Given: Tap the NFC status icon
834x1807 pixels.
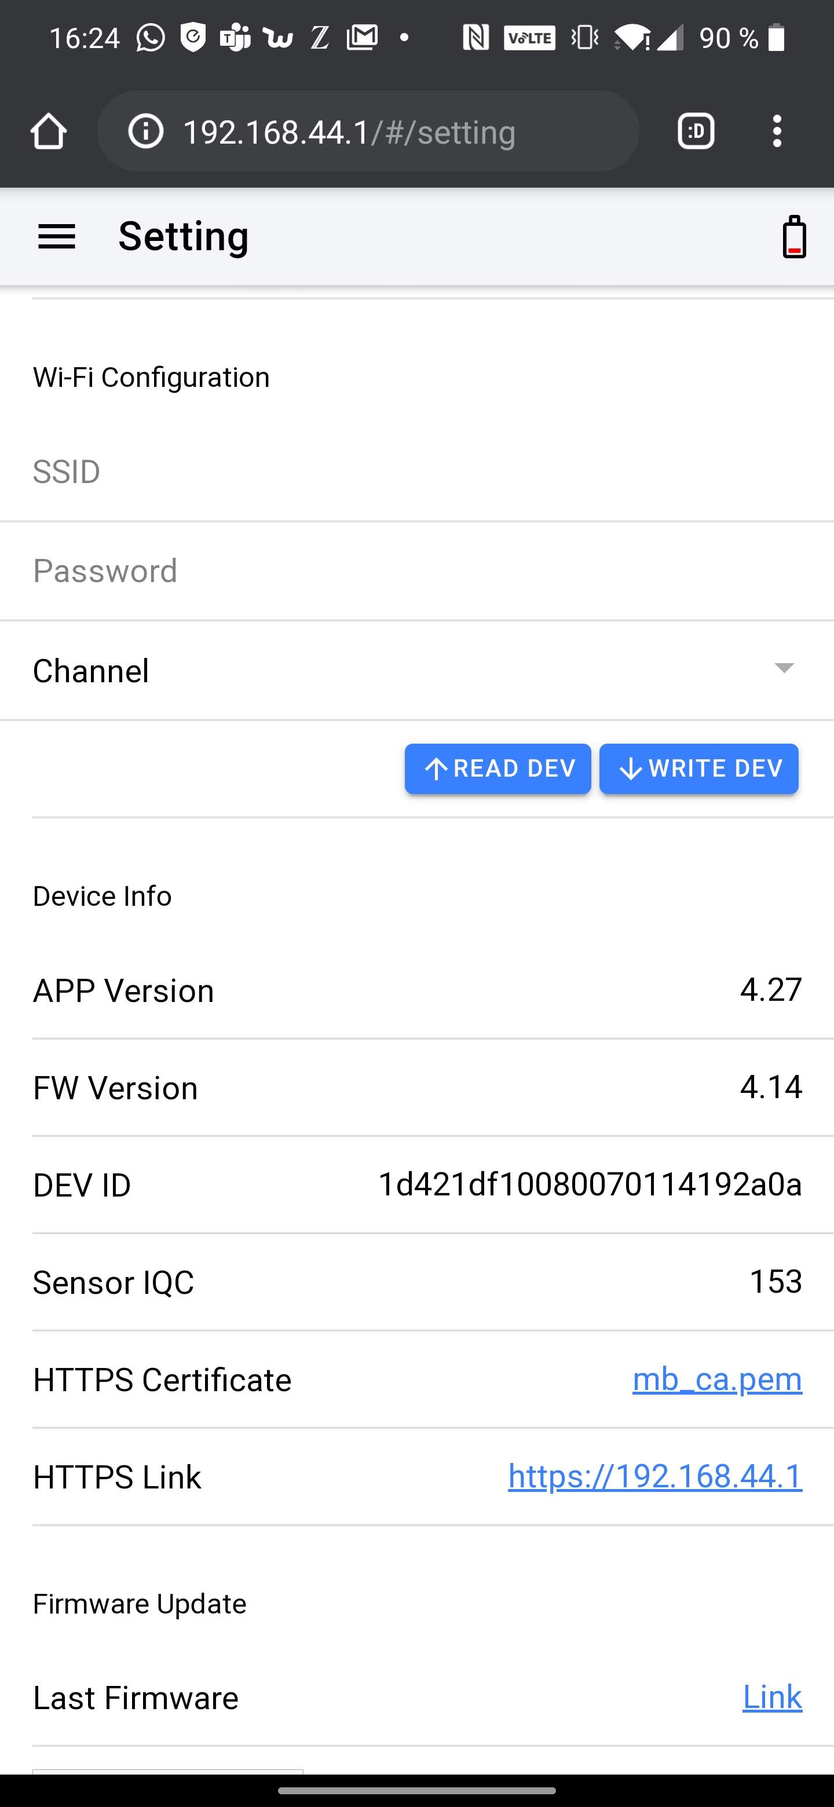Looking at the screenshot, I should coord(475,38).
